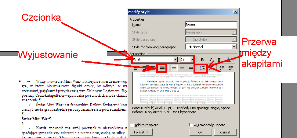Enable Automatically update checkbox
The image size is (297, 138).
(x=191, y=125)
